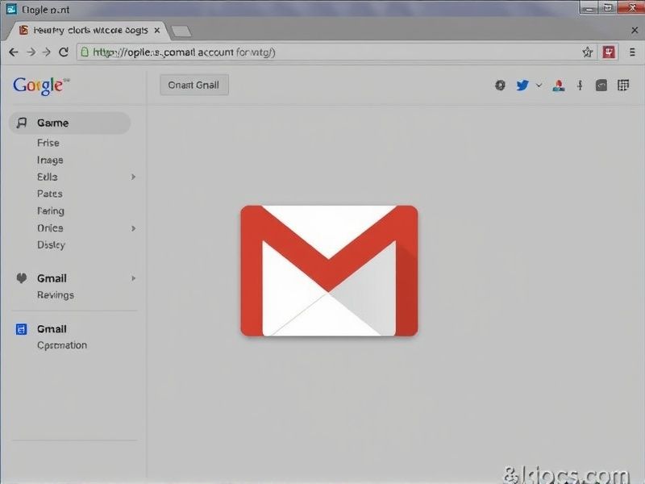The height and width of the screenshot is (484, 645).
Task: Click the green padlock in address bar
Action: click(x=85, y=52)
